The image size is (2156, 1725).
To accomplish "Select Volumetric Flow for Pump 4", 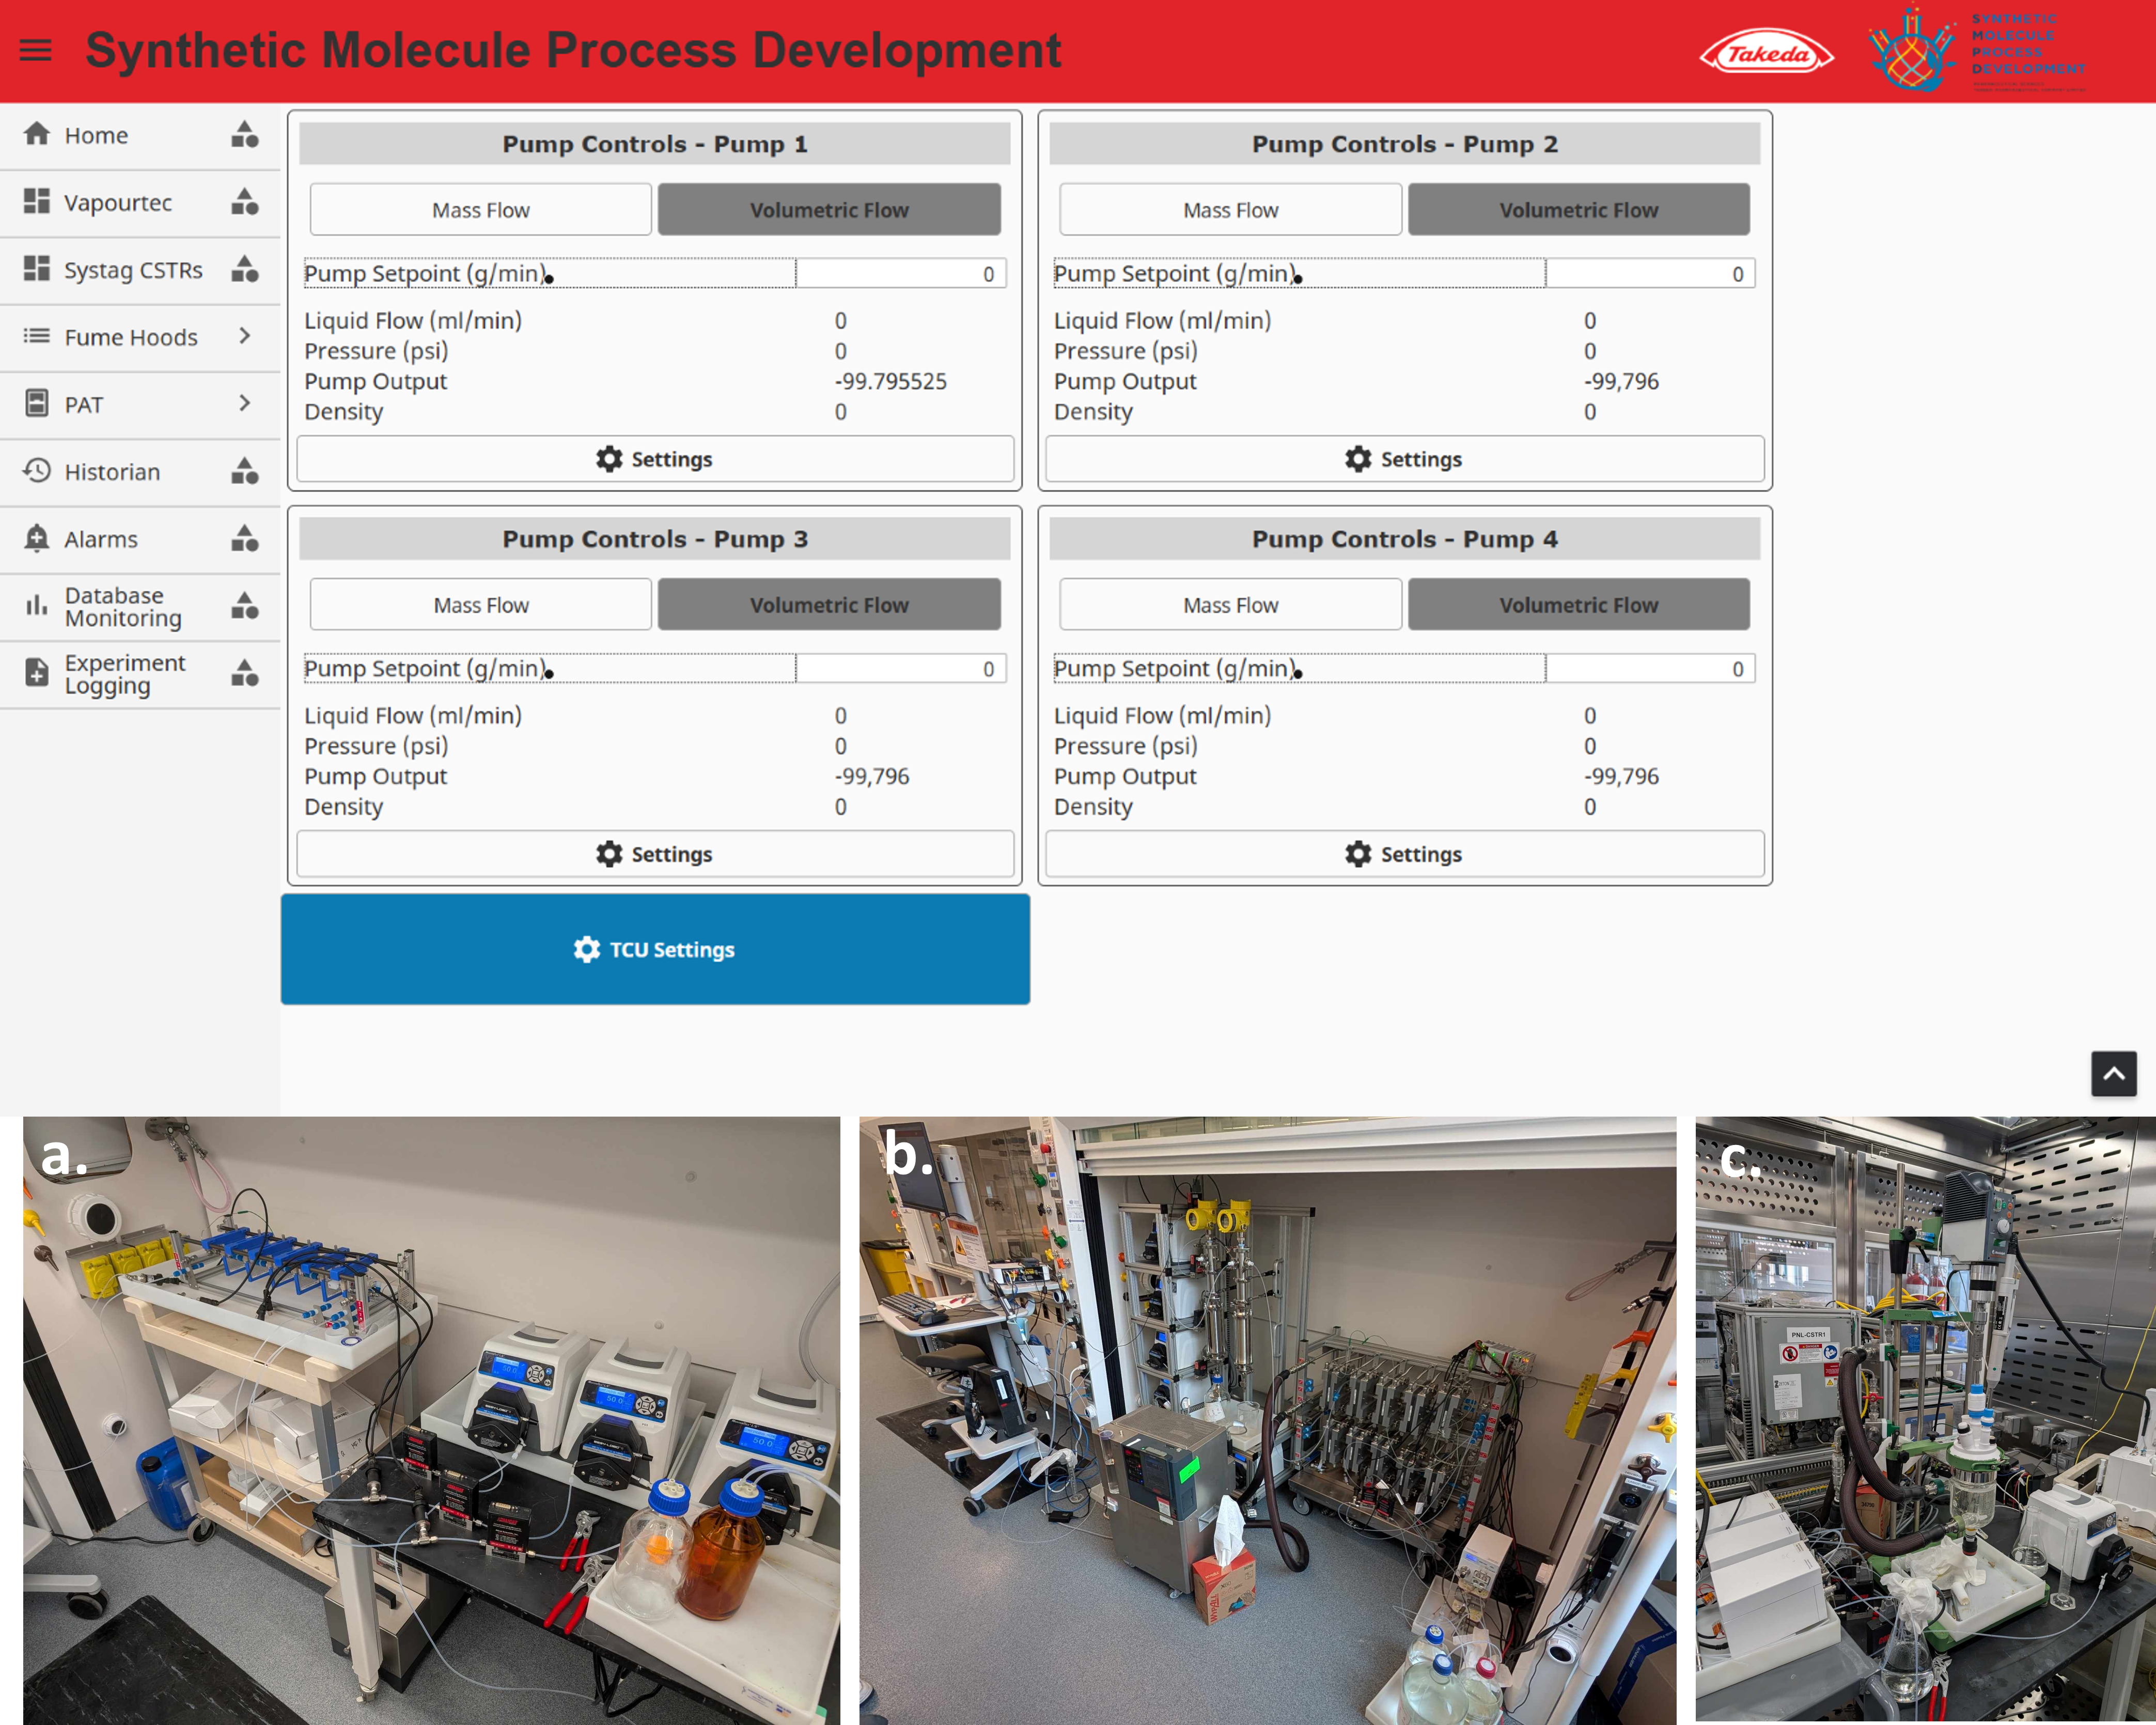I will pyautogui.click(x=1578, y=605).
